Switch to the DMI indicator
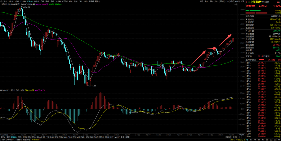281x141 pixels. pyautogui.click(x=20, y=137)
